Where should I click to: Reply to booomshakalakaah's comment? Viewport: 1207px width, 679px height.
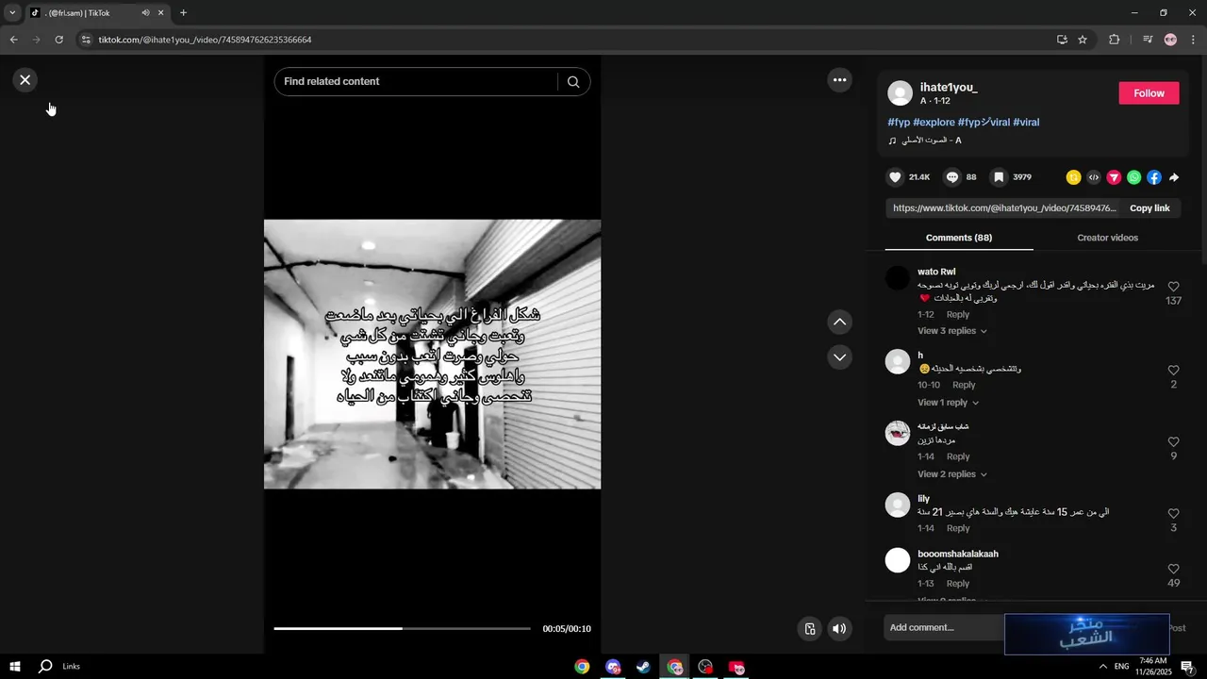tap(958, 584)
